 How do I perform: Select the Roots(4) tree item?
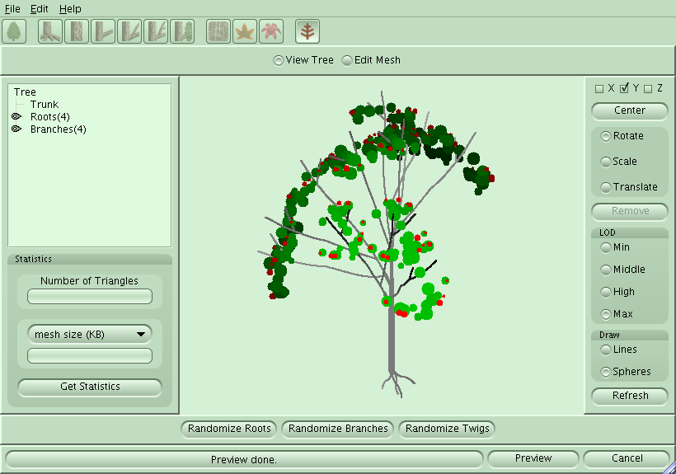[50, 117]
